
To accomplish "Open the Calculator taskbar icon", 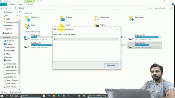I will coord(44,96).
